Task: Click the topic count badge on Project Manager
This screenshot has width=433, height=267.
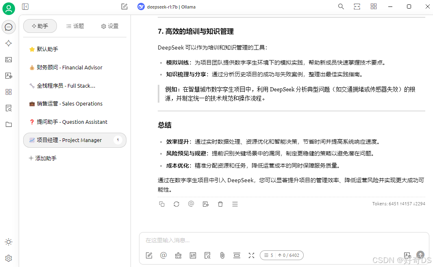Action: click(117, 140)
